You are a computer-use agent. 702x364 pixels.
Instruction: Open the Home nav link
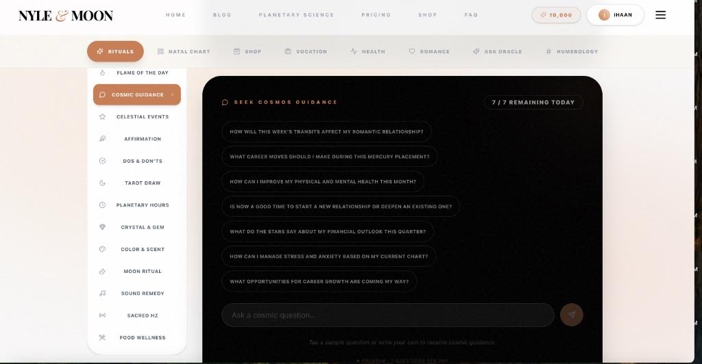(x=175, y=15)
